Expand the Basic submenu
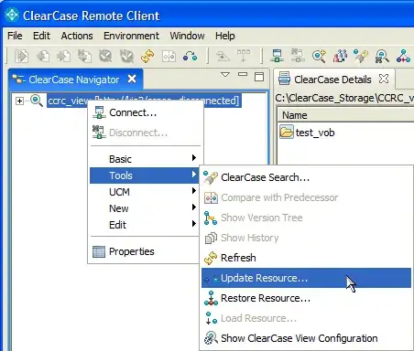The image size is (414, 351). click(146, 159)
